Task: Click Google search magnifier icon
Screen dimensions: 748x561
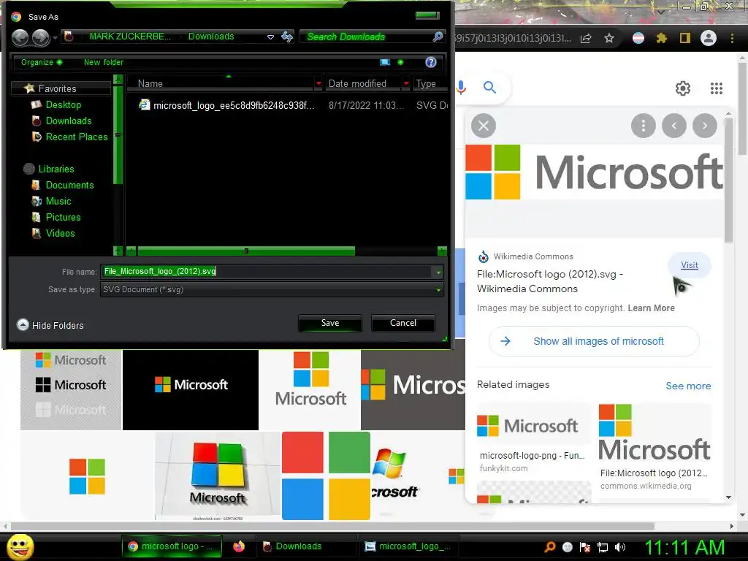Action: pos(489,88)
